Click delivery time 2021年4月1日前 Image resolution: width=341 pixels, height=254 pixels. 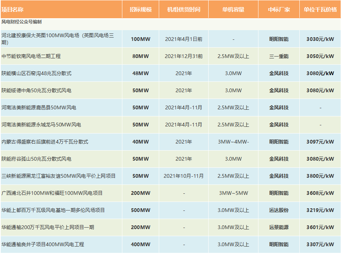[184, 39]
